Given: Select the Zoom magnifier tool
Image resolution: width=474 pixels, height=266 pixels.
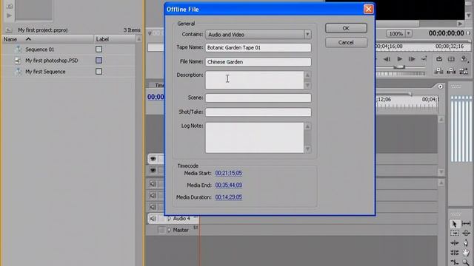Looking at the screenshot, I should [466, 262].
